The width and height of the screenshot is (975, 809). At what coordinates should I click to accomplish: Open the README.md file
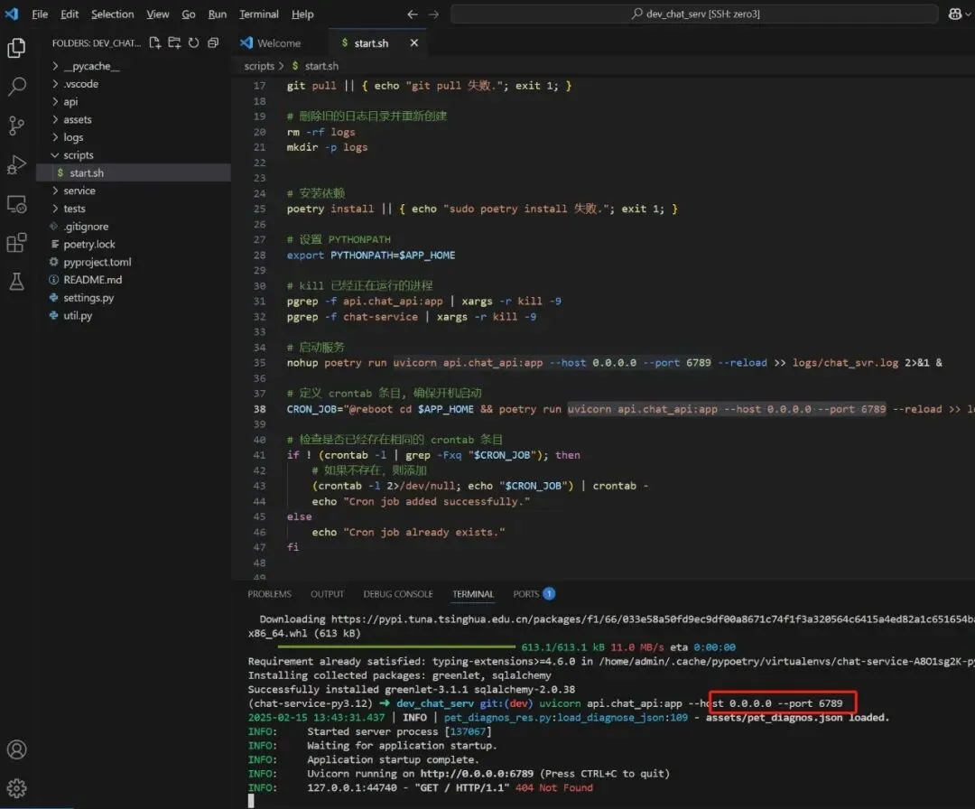click(x=134, y=280)
